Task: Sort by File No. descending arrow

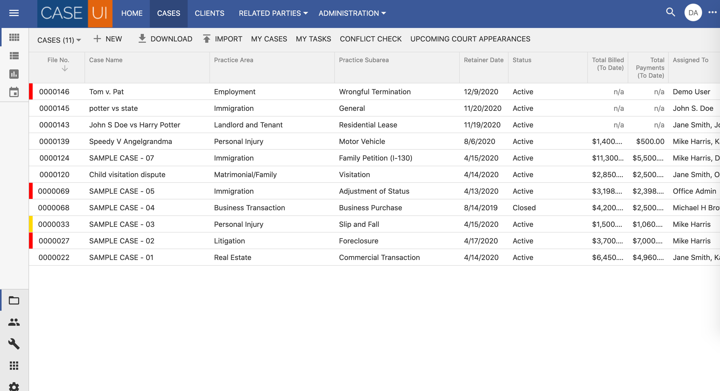Action: (65, 68)
